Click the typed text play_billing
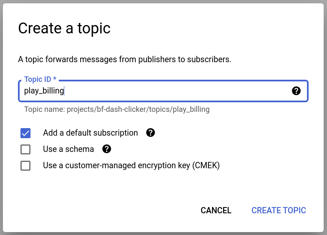The image size is (327, 235). pyautogui.click(x=43, y=91)
